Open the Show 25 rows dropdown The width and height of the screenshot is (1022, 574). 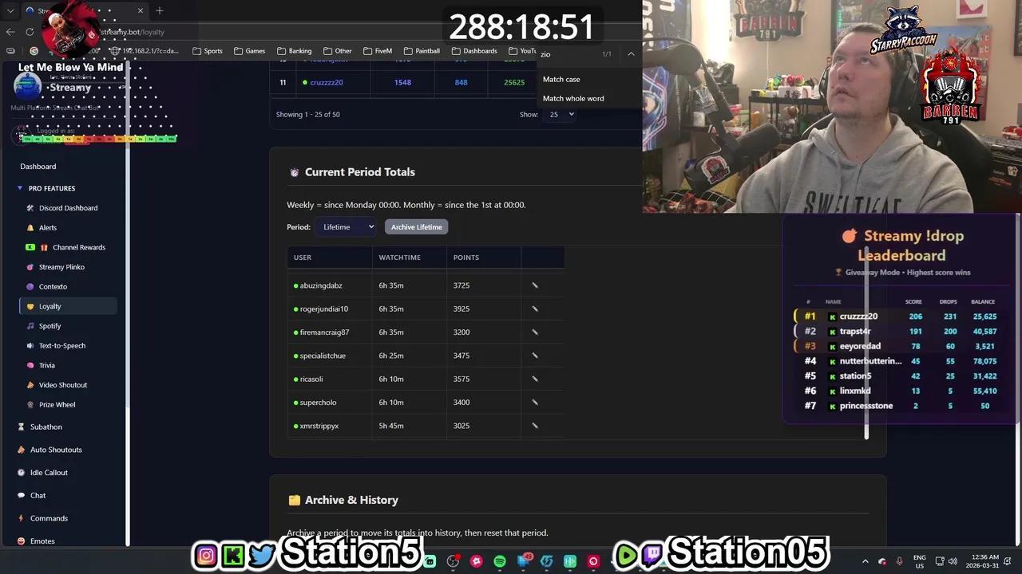561,114
